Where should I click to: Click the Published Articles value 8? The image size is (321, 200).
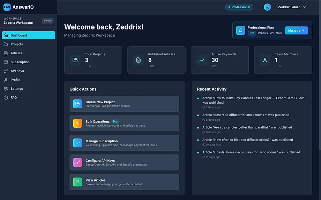150,60
